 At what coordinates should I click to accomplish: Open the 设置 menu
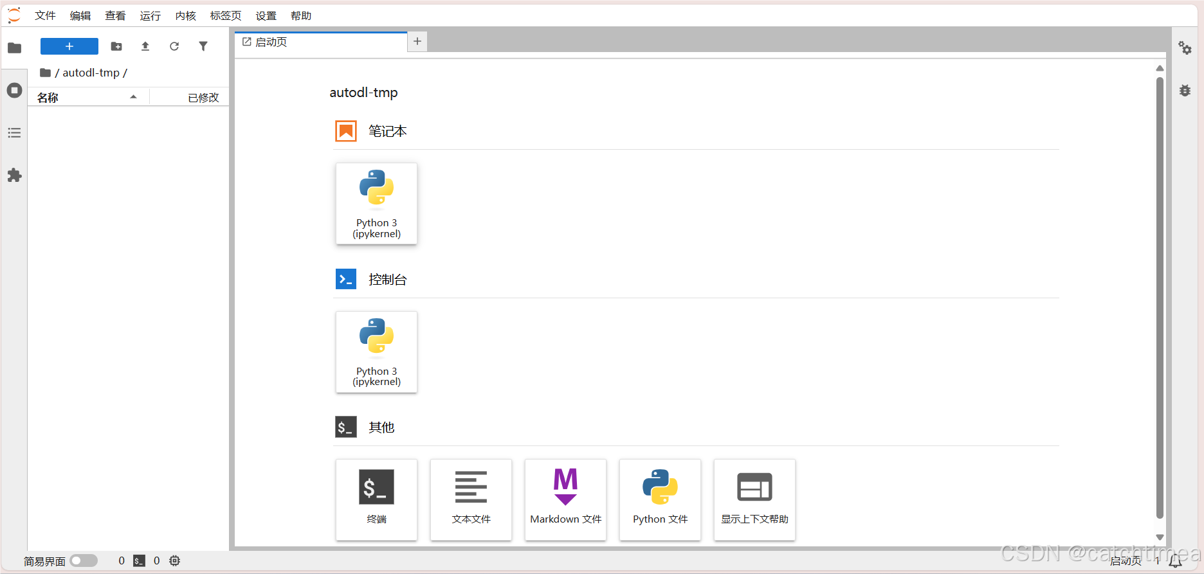pyautogui.click(x=266, y=15)
